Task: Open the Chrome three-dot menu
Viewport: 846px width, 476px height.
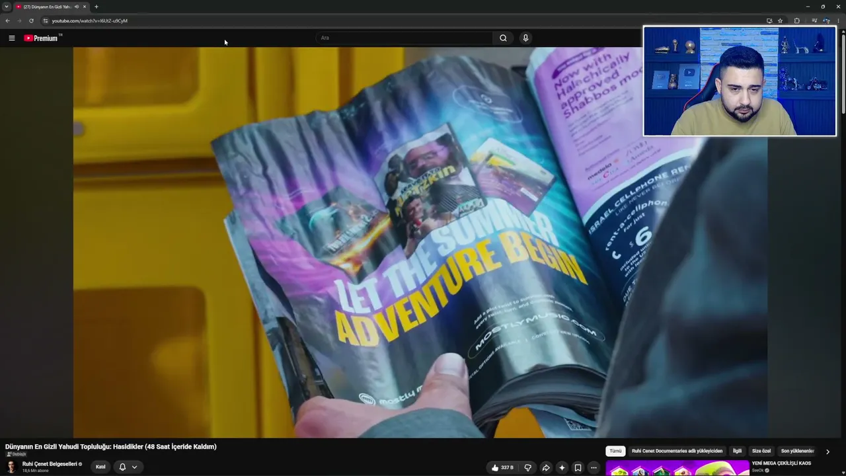Action: [x=838, y=20]
